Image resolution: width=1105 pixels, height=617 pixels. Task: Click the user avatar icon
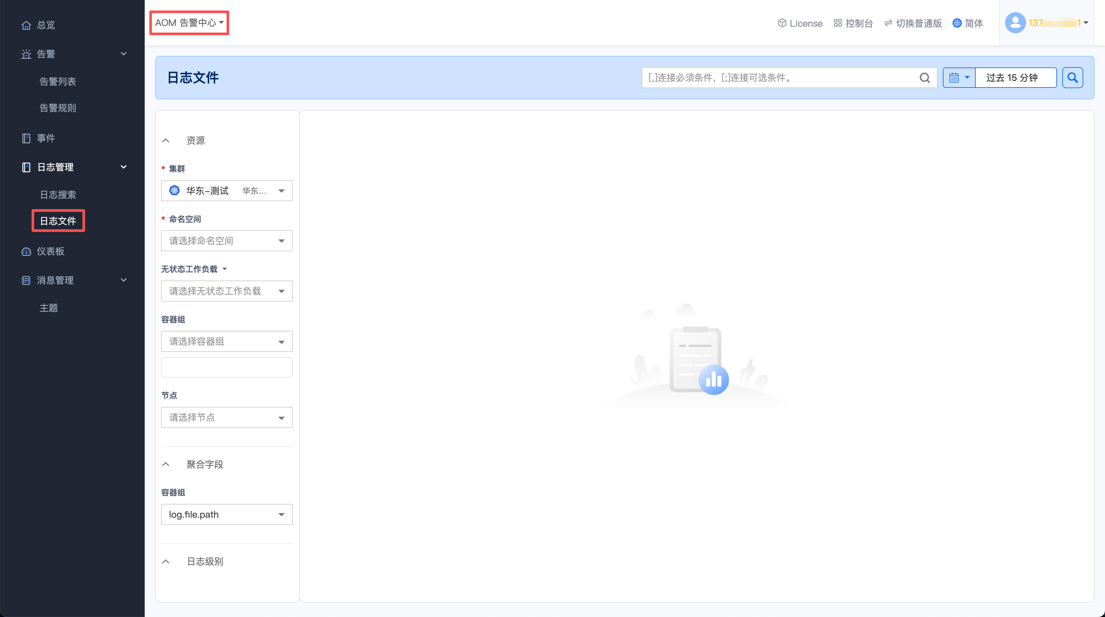[1015, 23]
